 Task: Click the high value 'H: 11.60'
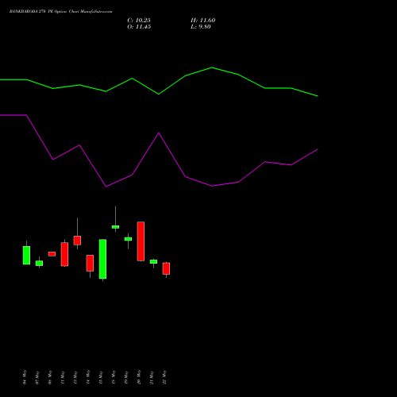coord(203,21)
